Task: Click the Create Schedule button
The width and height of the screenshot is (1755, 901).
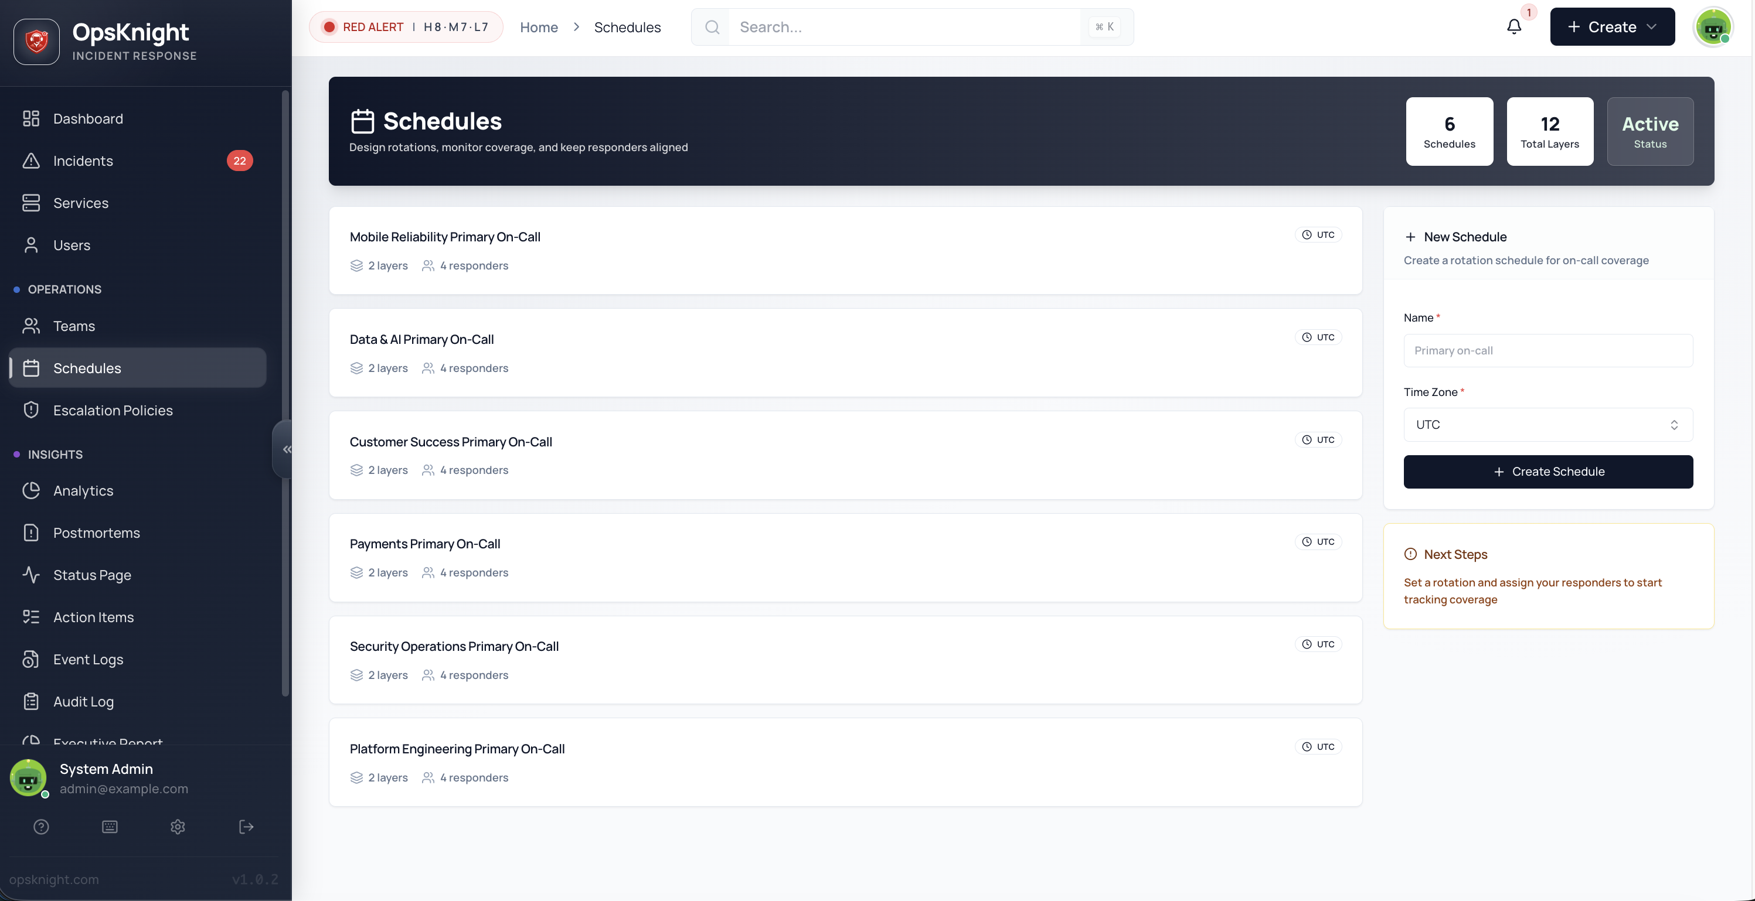Action: 1547,471
